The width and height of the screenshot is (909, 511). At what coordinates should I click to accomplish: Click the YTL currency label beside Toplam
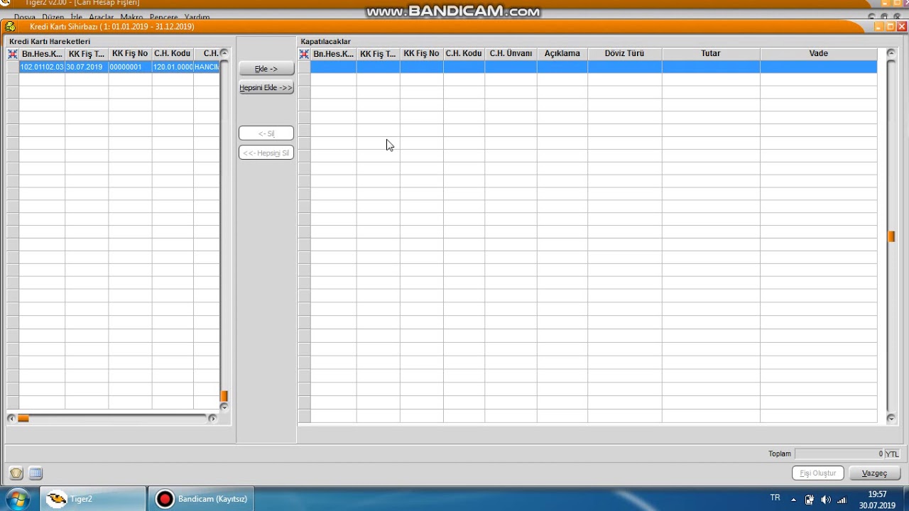tap(892, 454)
